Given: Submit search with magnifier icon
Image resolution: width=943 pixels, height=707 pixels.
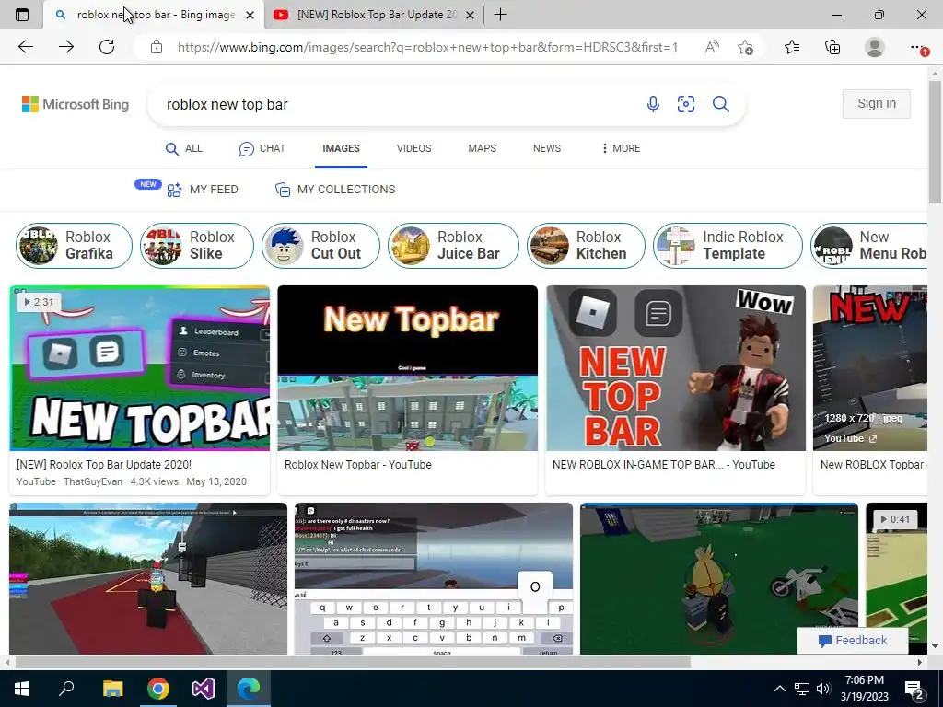Looking at the screenshot, I should point(720,104).
